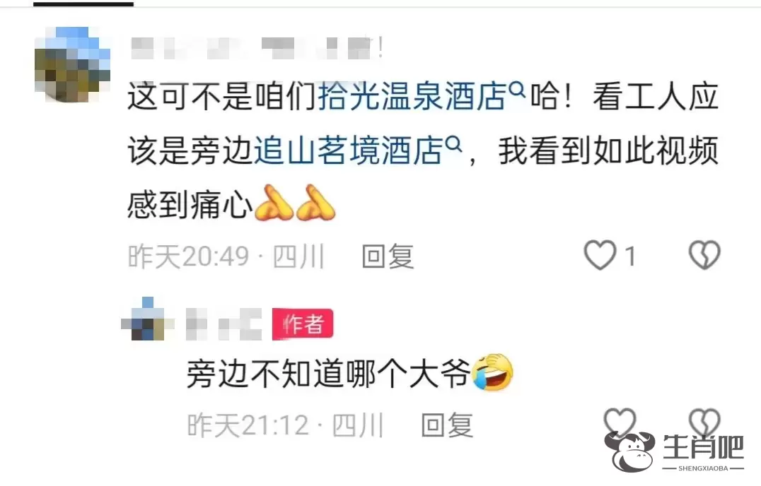Tap the search icon after 追山茗境酒店
The height and width of the screenshot is (486, 761).
[453, 144]
